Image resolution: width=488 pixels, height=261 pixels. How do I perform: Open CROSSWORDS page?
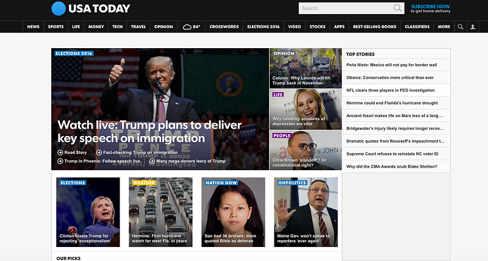click(x=224, y=27)
